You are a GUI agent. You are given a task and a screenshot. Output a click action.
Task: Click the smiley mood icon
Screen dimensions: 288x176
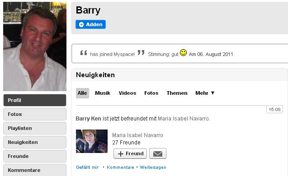click(183, 53)
